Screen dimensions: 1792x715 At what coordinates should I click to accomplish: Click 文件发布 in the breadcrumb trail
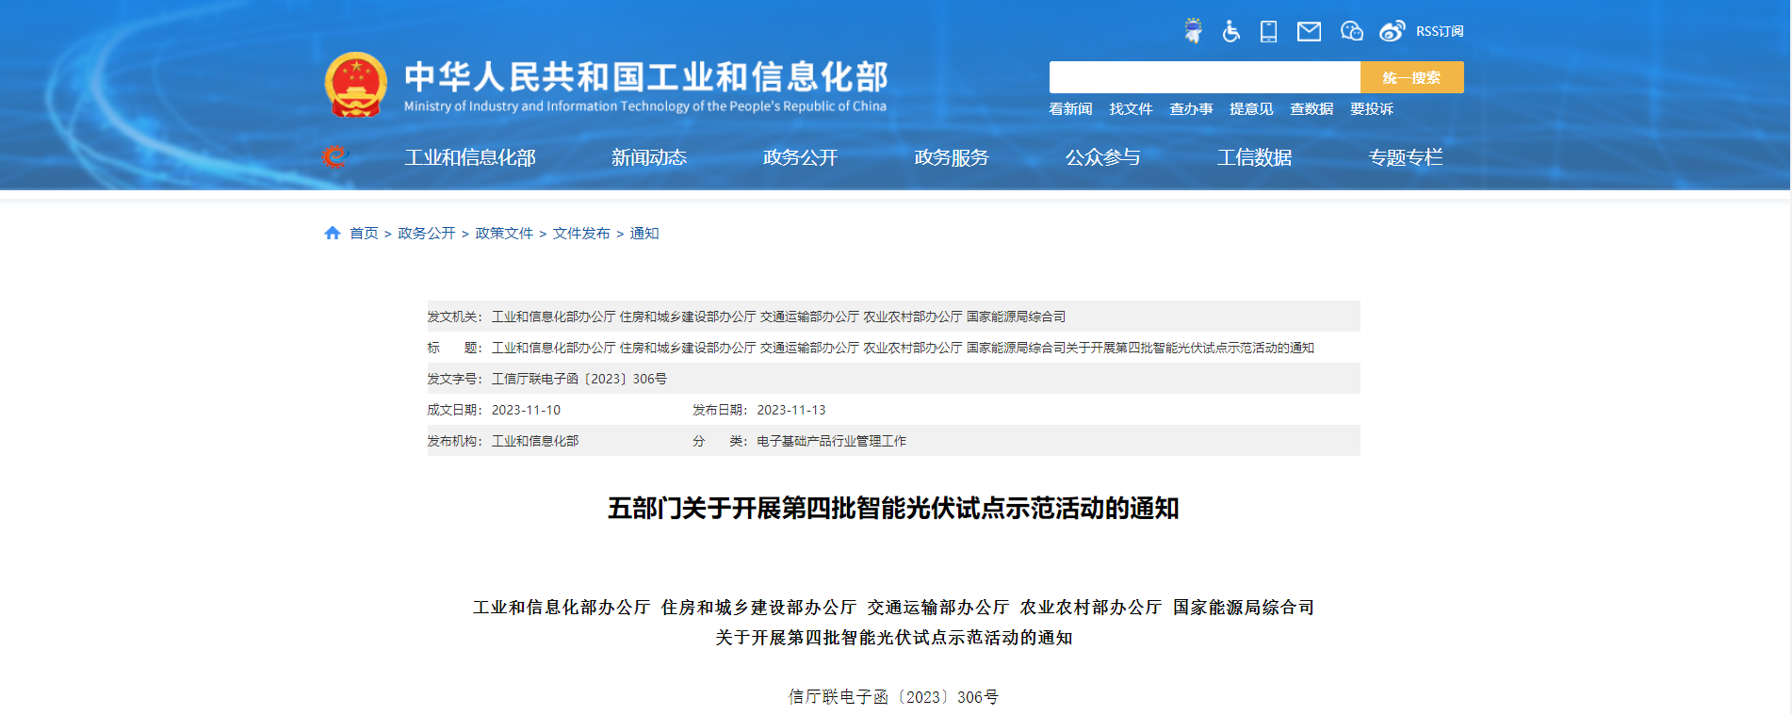click(x=581, y=234)
